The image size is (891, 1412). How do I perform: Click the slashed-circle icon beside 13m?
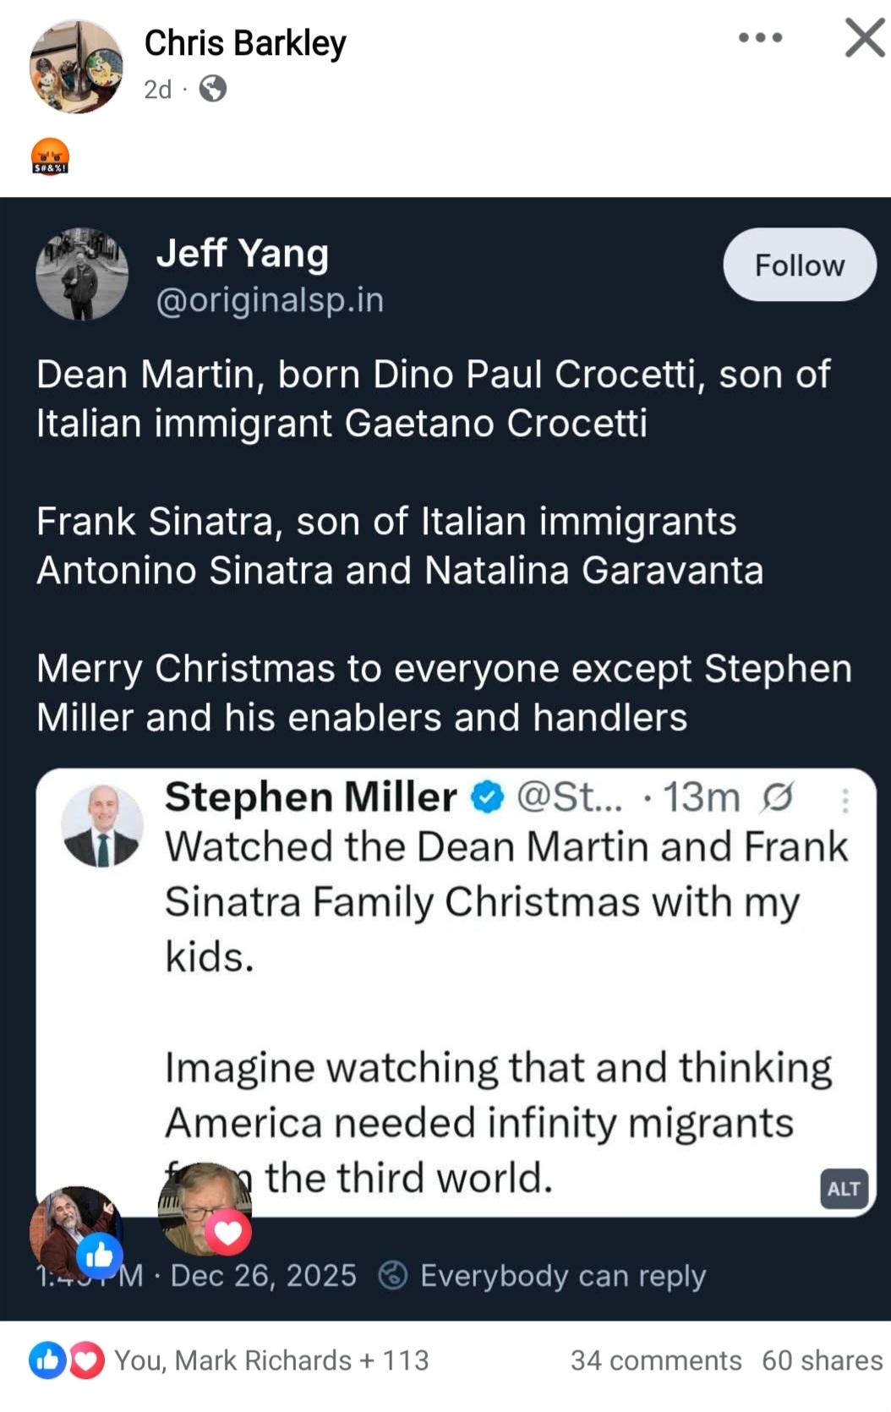click(x=777, y=796)
